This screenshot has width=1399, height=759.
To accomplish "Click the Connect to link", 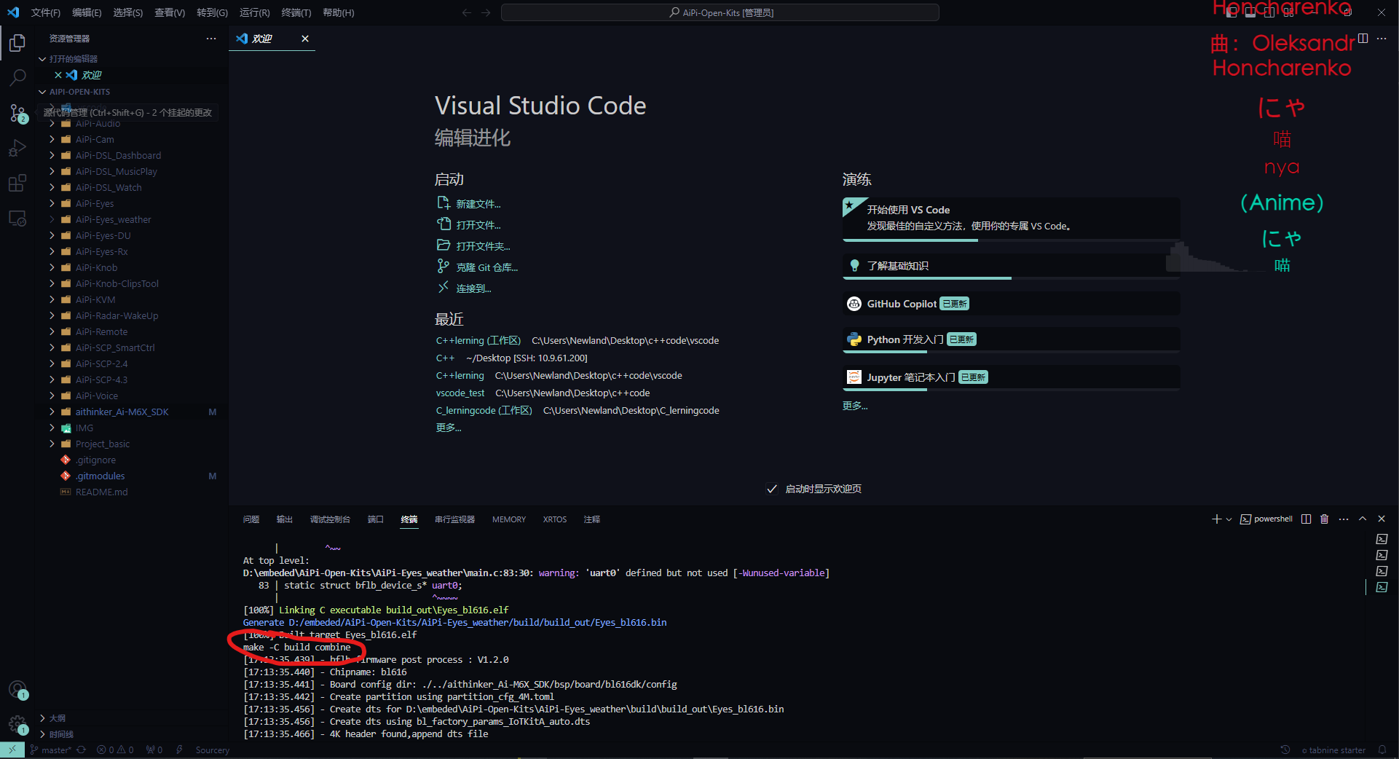I will tap(464, 288).
